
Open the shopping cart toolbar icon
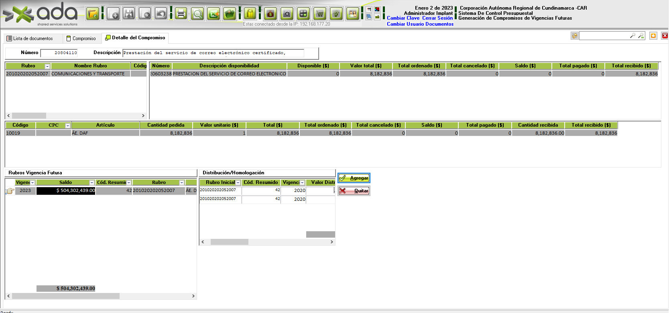tap(320, 14)
